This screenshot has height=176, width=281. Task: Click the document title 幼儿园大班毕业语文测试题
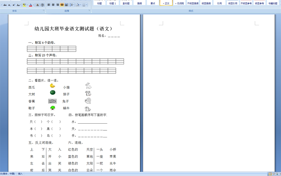[x=64, y=29]
